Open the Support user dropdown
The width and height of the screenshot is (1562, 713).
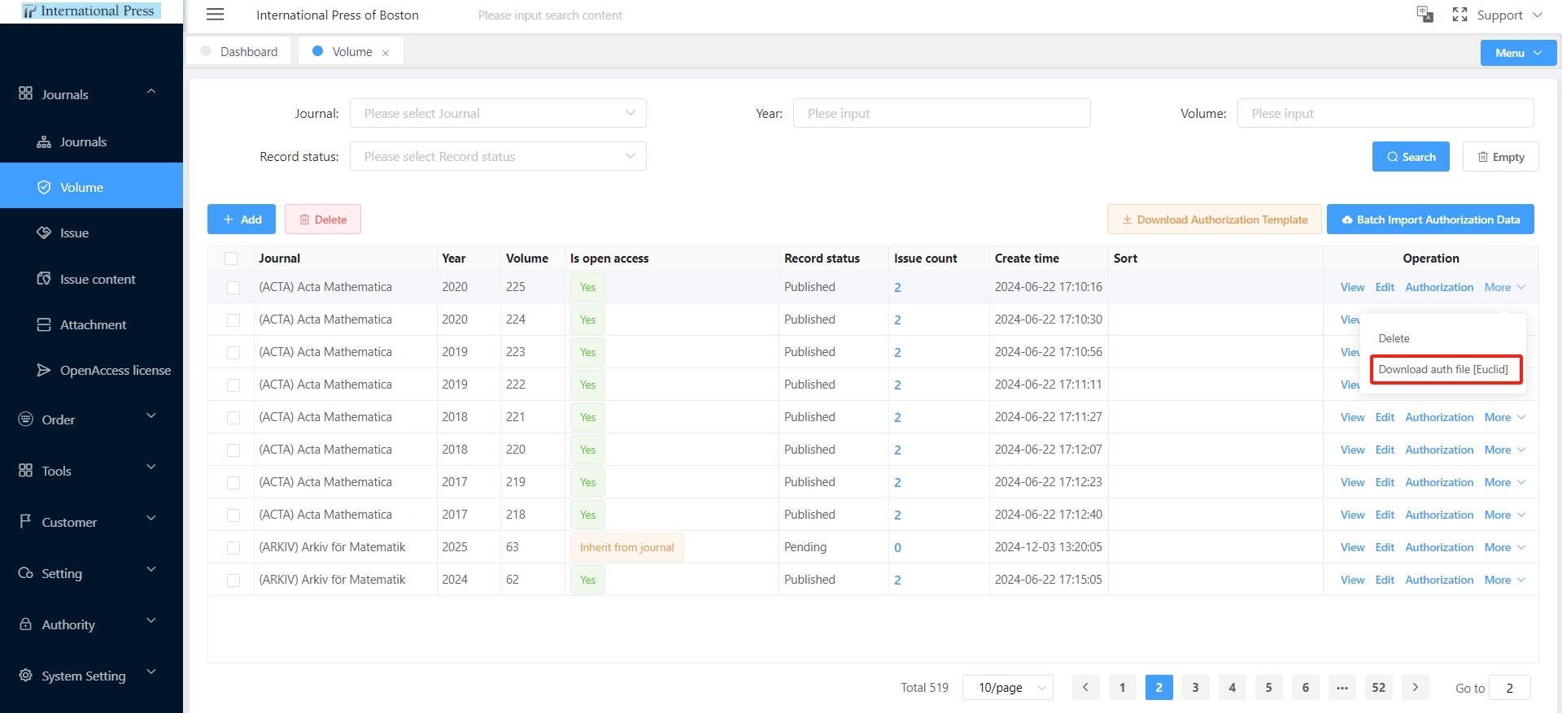[x=1509, y=15]
